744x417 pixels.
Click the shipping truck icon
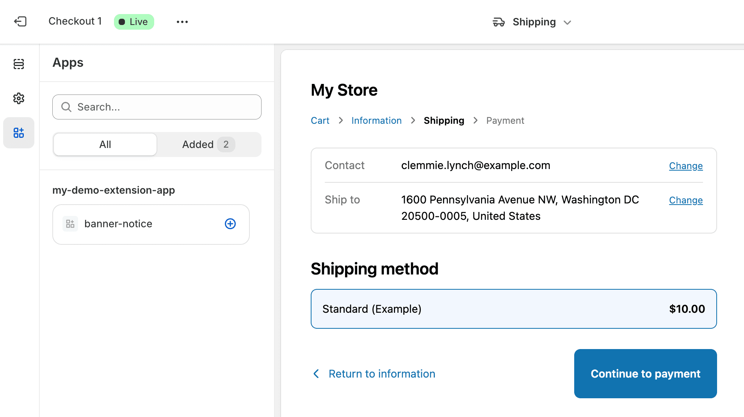tap(498, 22)
